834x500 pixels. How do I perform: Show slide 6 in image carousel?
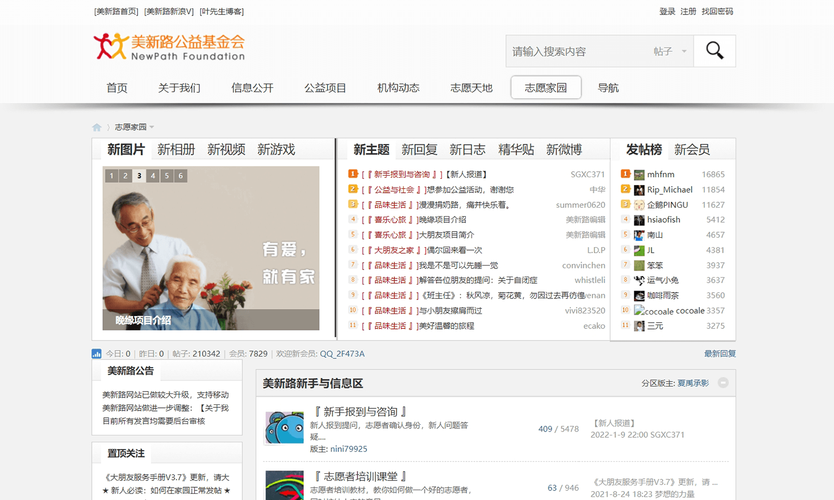click(x=181, y=176)
